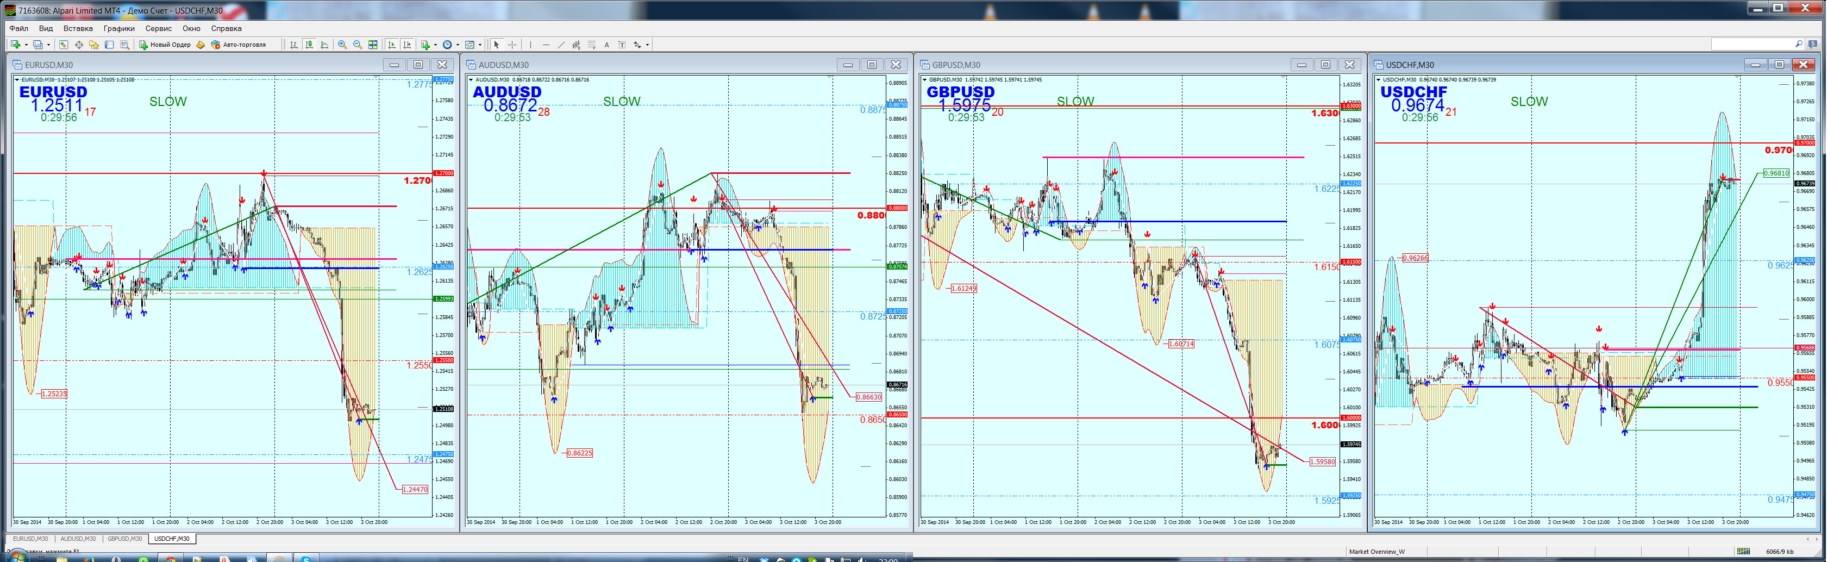Select the trendline drawing tool
This screenshot has width=1827, height=562.
[561, 45]
